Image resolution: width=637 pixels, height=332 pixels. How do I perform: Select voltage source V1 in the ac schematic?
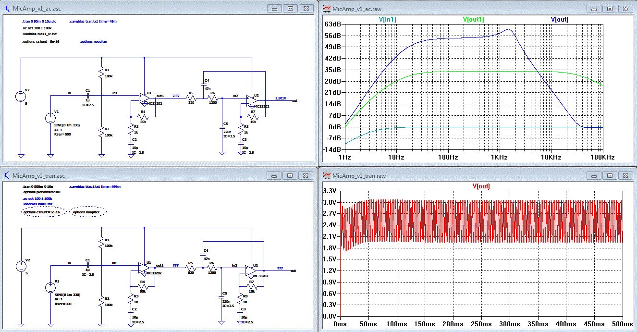50,118
